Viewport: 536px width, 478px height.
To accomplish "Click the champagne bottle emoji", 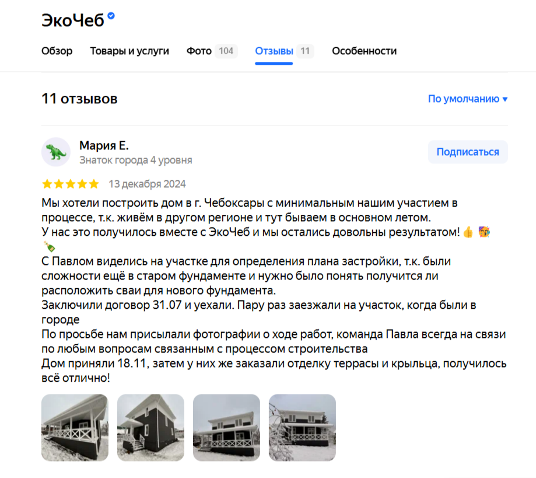I will [x=49, y=246].
